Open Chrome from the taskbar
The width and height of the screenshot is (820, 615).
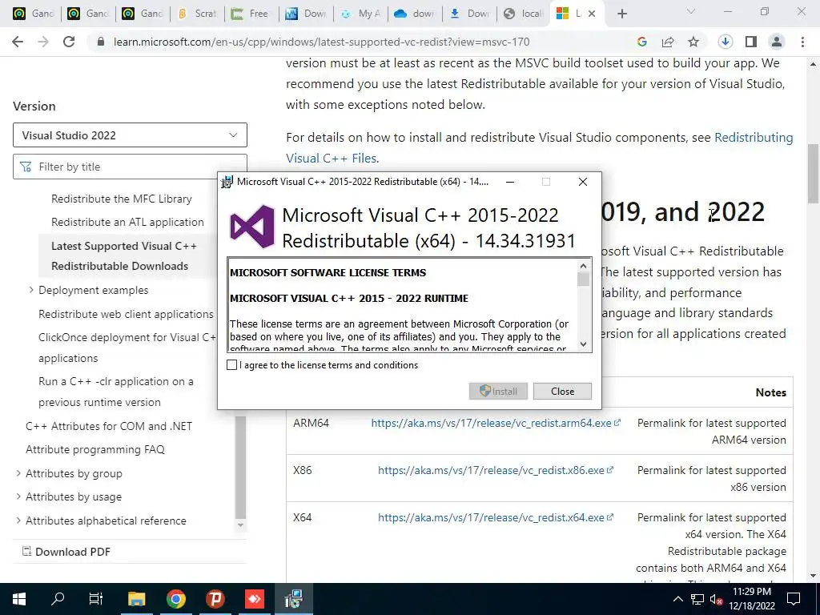pos(175,599)
